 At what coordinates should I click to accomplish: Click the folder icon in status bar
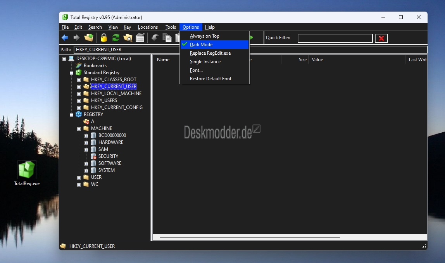tap(63, 246)
